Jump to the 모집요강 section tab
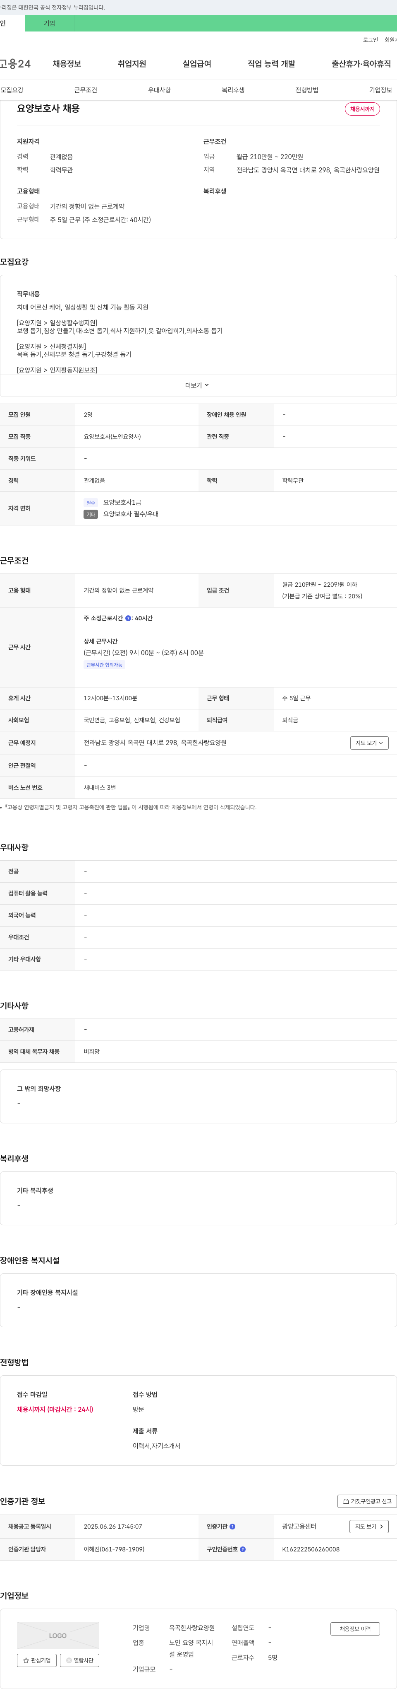Viewport: 397px width, 1689px height. pos(12,90)
